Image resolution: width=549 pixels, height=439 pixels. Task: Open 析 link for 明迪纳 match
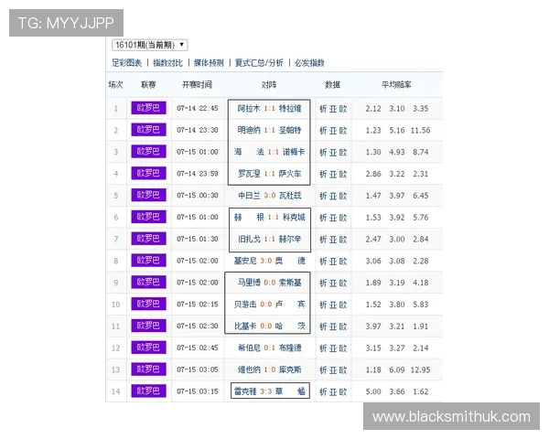click(x=323, y=131)
